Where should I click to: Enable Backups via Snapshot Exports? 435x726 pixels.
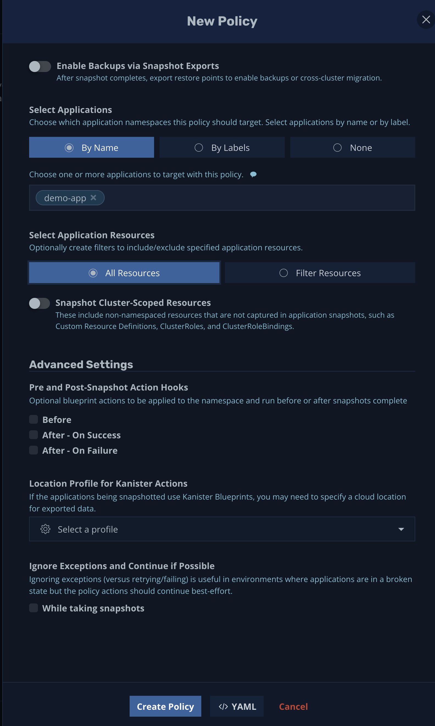click(x=40, y=66)
